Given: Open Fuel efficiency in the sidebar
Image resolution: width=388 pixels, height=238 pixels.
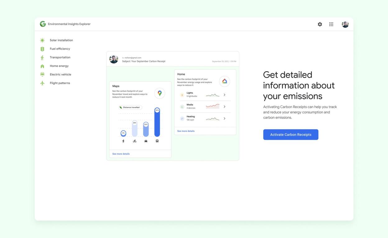Looking at the screenshot, I should [60, 49].
